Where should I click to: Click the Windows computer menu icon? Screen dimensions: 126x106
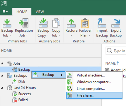pos(70,82)
